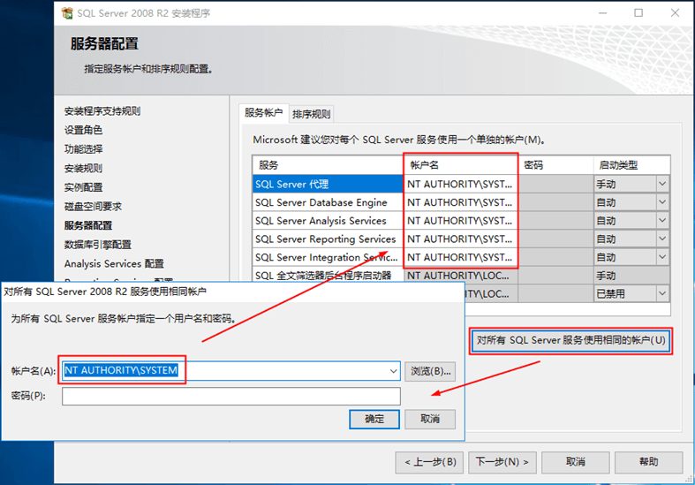This screenshot has width=695, height=485.
Task: Click account name cell for Integration Services
Action: click(x=460, y=257)
